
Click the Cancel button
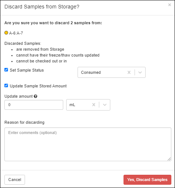[15, 180]
